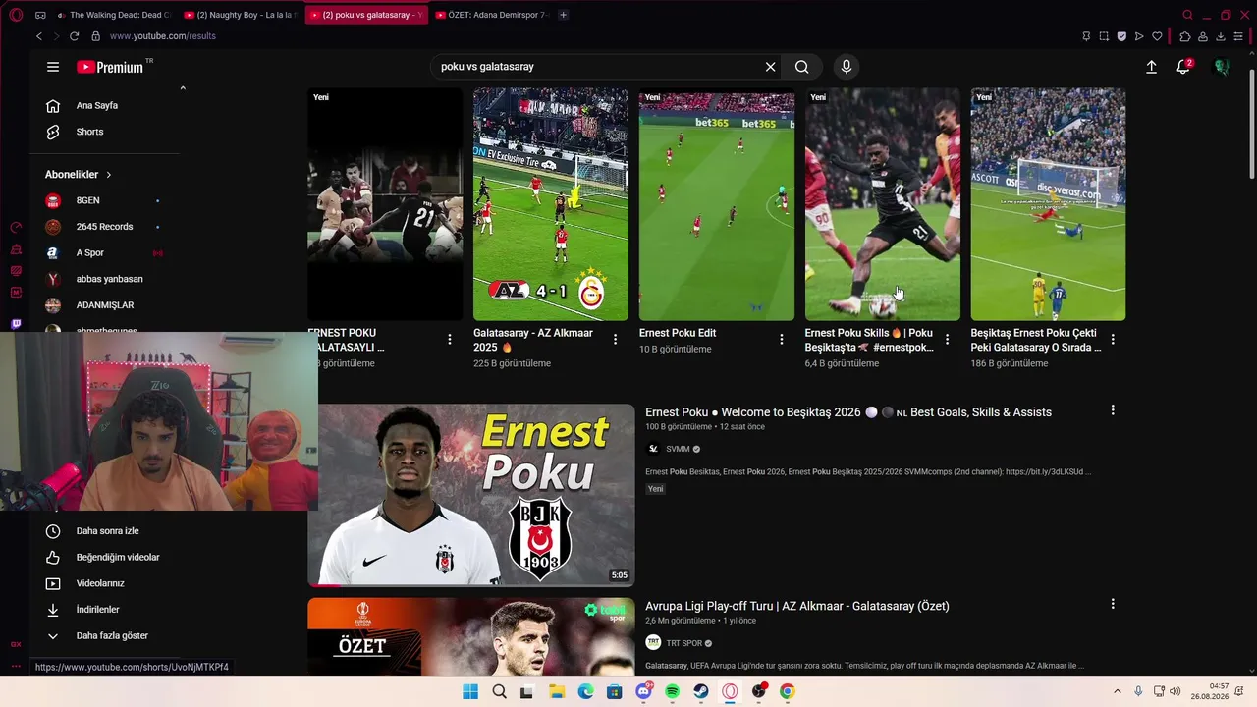Open abbas yanbasan subscription channel

pos(104,279)
